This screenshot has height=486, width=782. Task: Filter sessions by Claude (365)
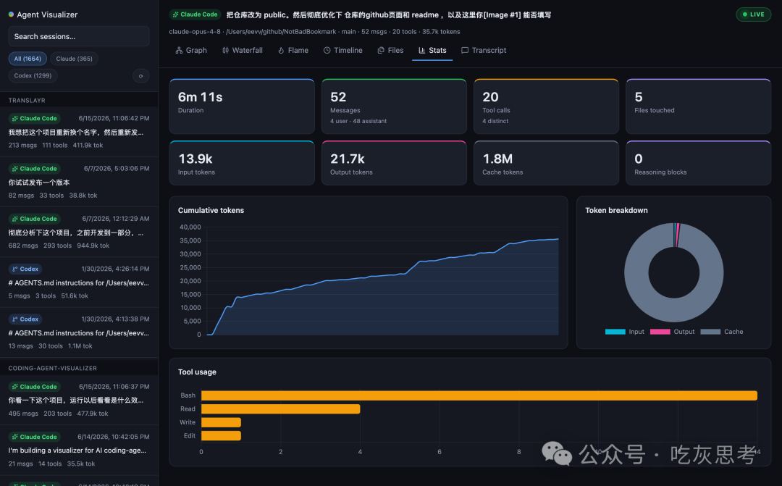click(75, 59)
